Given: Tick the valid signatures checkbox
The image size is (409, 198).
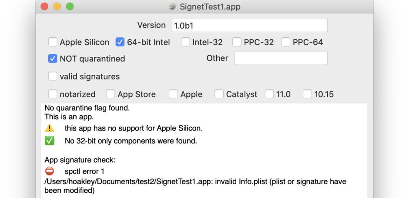Looking at the screenshot, I should [53, 77].
